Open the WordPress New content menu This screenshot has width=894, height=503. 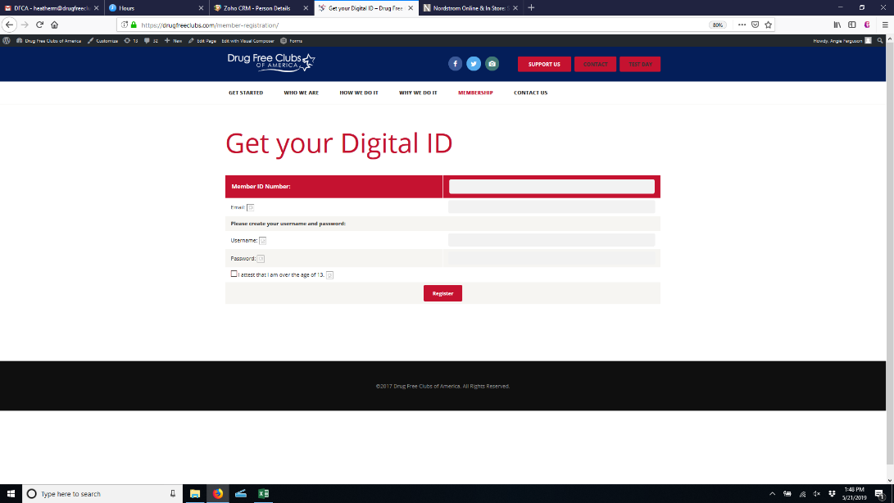click(x=174, y=41)
